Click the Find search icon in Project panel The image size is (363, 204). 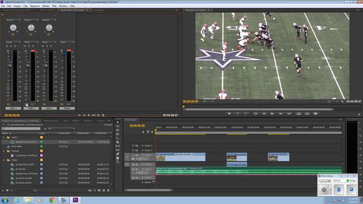[95, 190]
